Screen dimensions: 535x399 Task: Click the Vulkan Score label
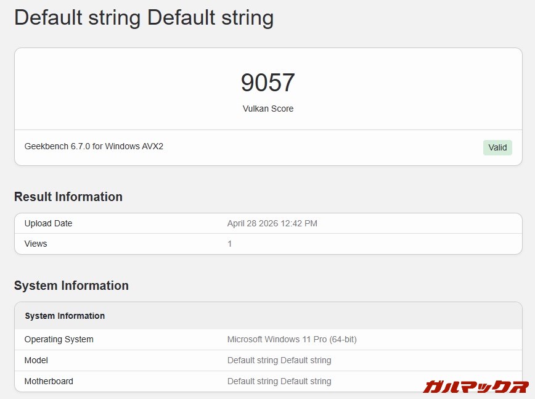click(x=268, y=109)
